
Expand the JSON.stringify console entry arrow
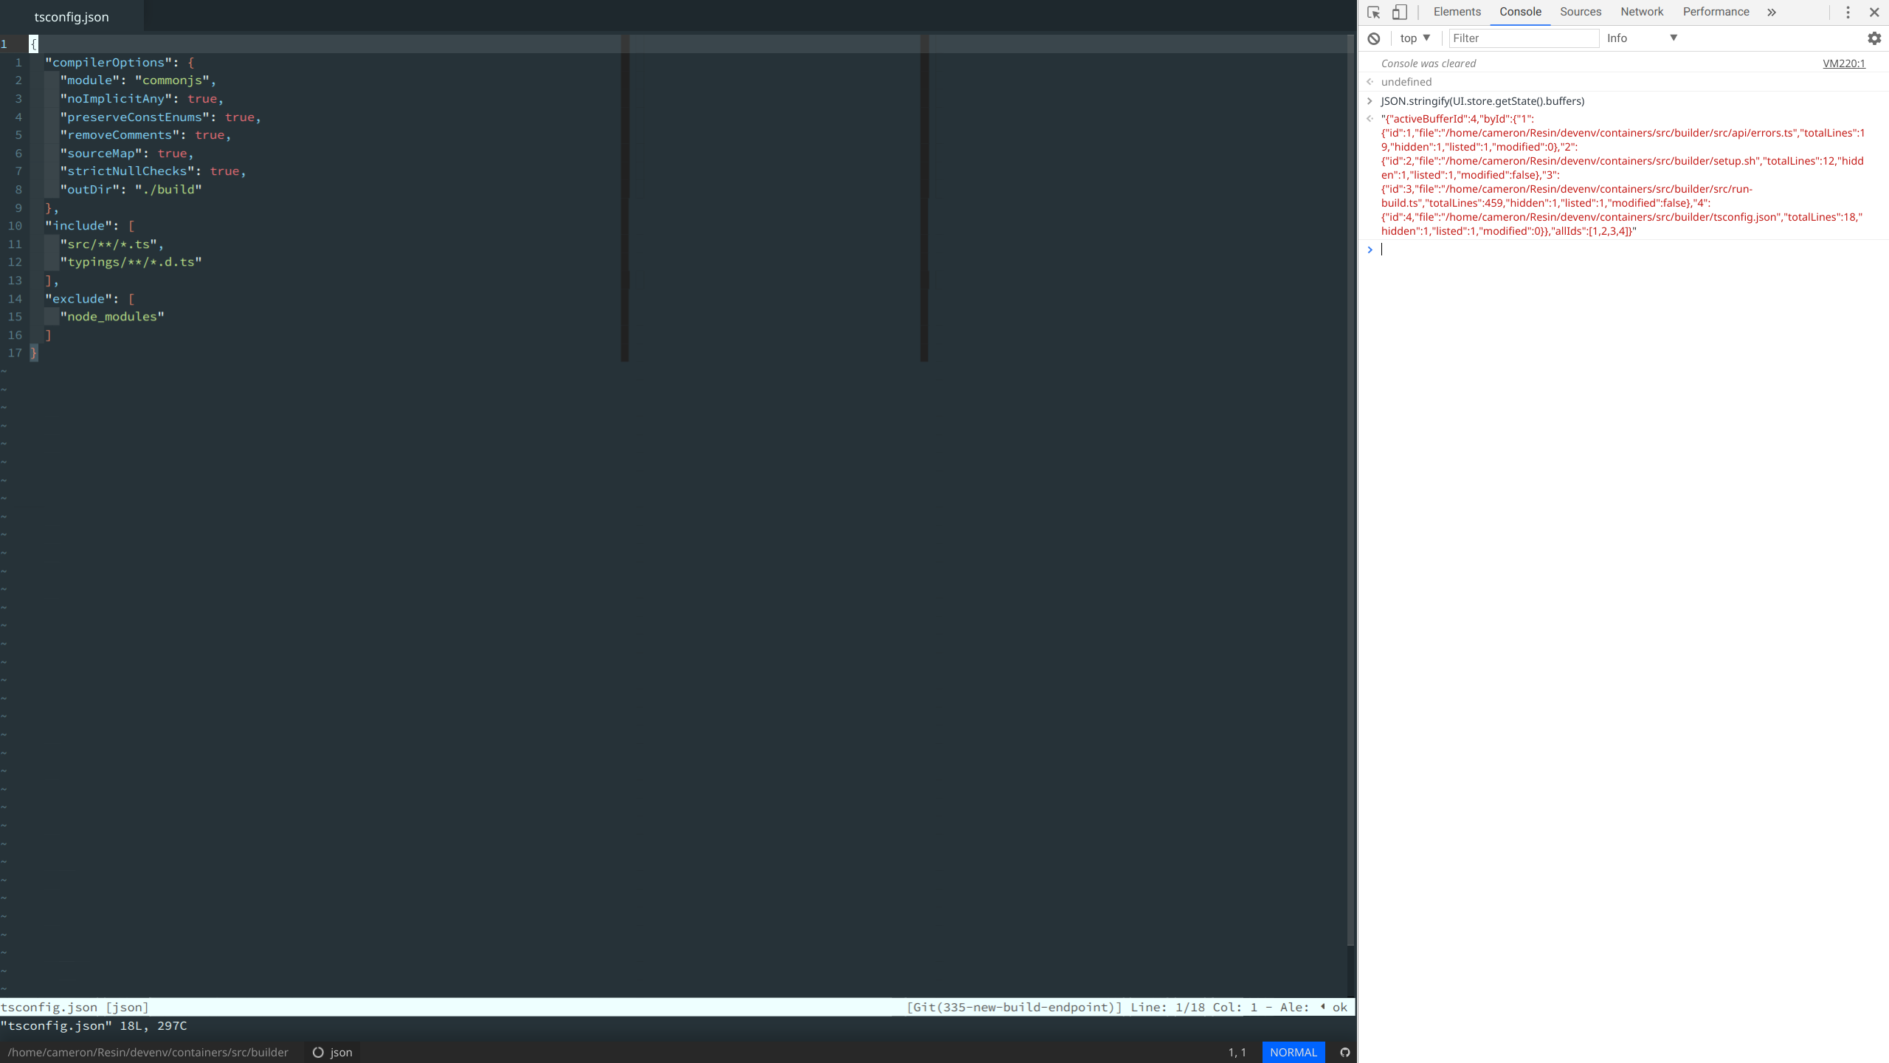pyautogui.click(x=1370, y=101)
